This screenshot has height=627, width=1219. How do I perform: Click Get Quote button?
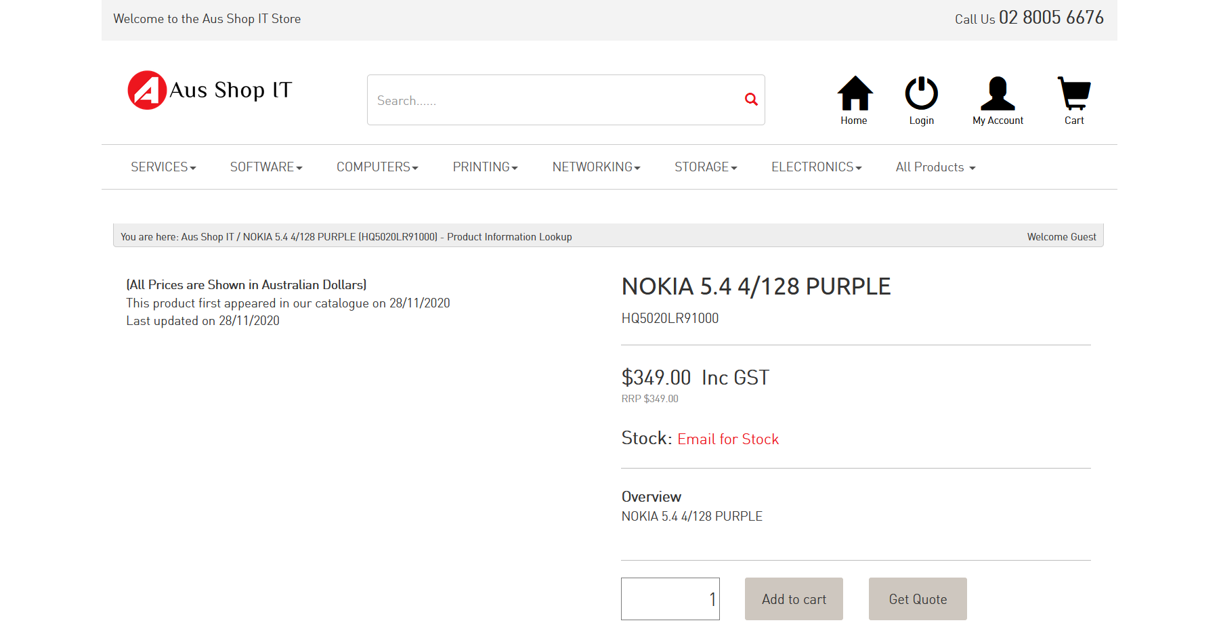pos(918,599)
